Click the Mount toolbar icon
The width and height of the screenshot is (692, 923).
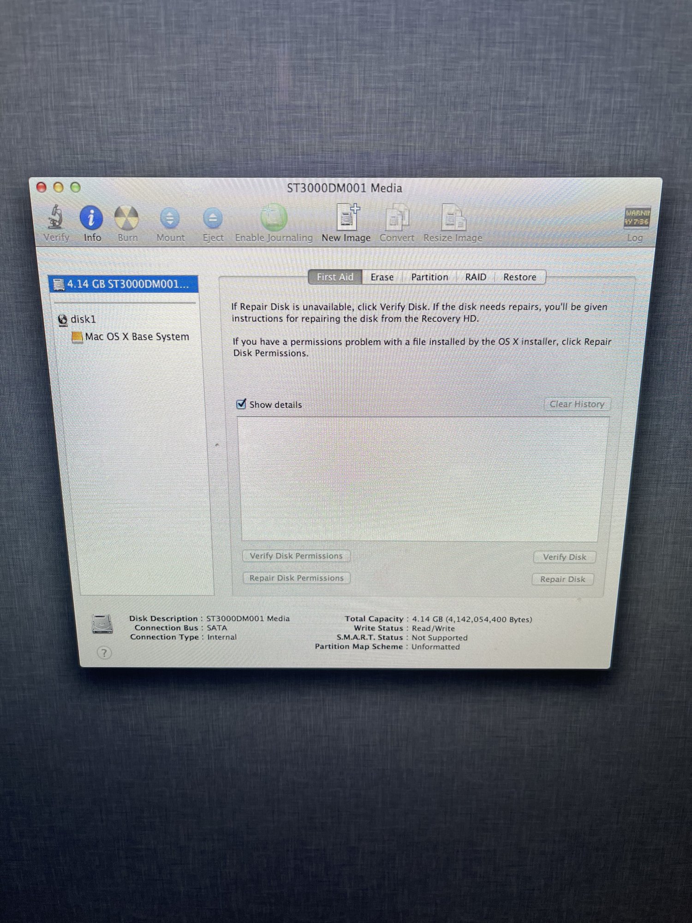pos(170,218)
